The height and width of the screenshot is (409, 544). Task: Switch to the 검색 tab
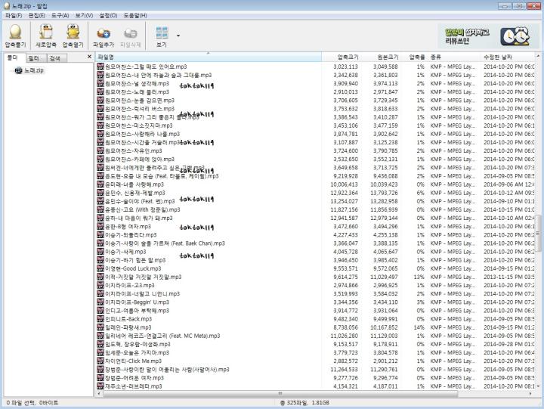click(55, 58)
